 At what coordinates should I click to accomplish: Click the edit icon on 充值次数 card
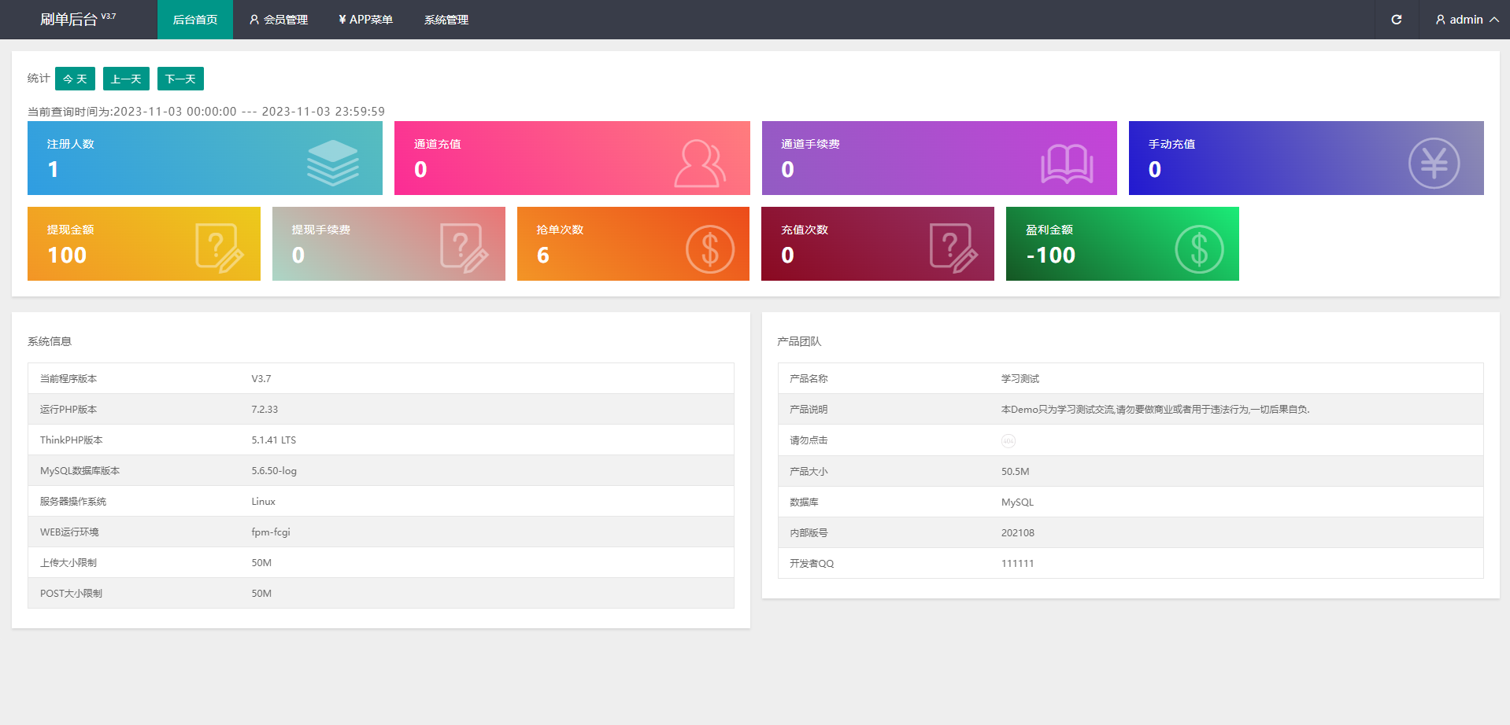click(x=953, y=248)
